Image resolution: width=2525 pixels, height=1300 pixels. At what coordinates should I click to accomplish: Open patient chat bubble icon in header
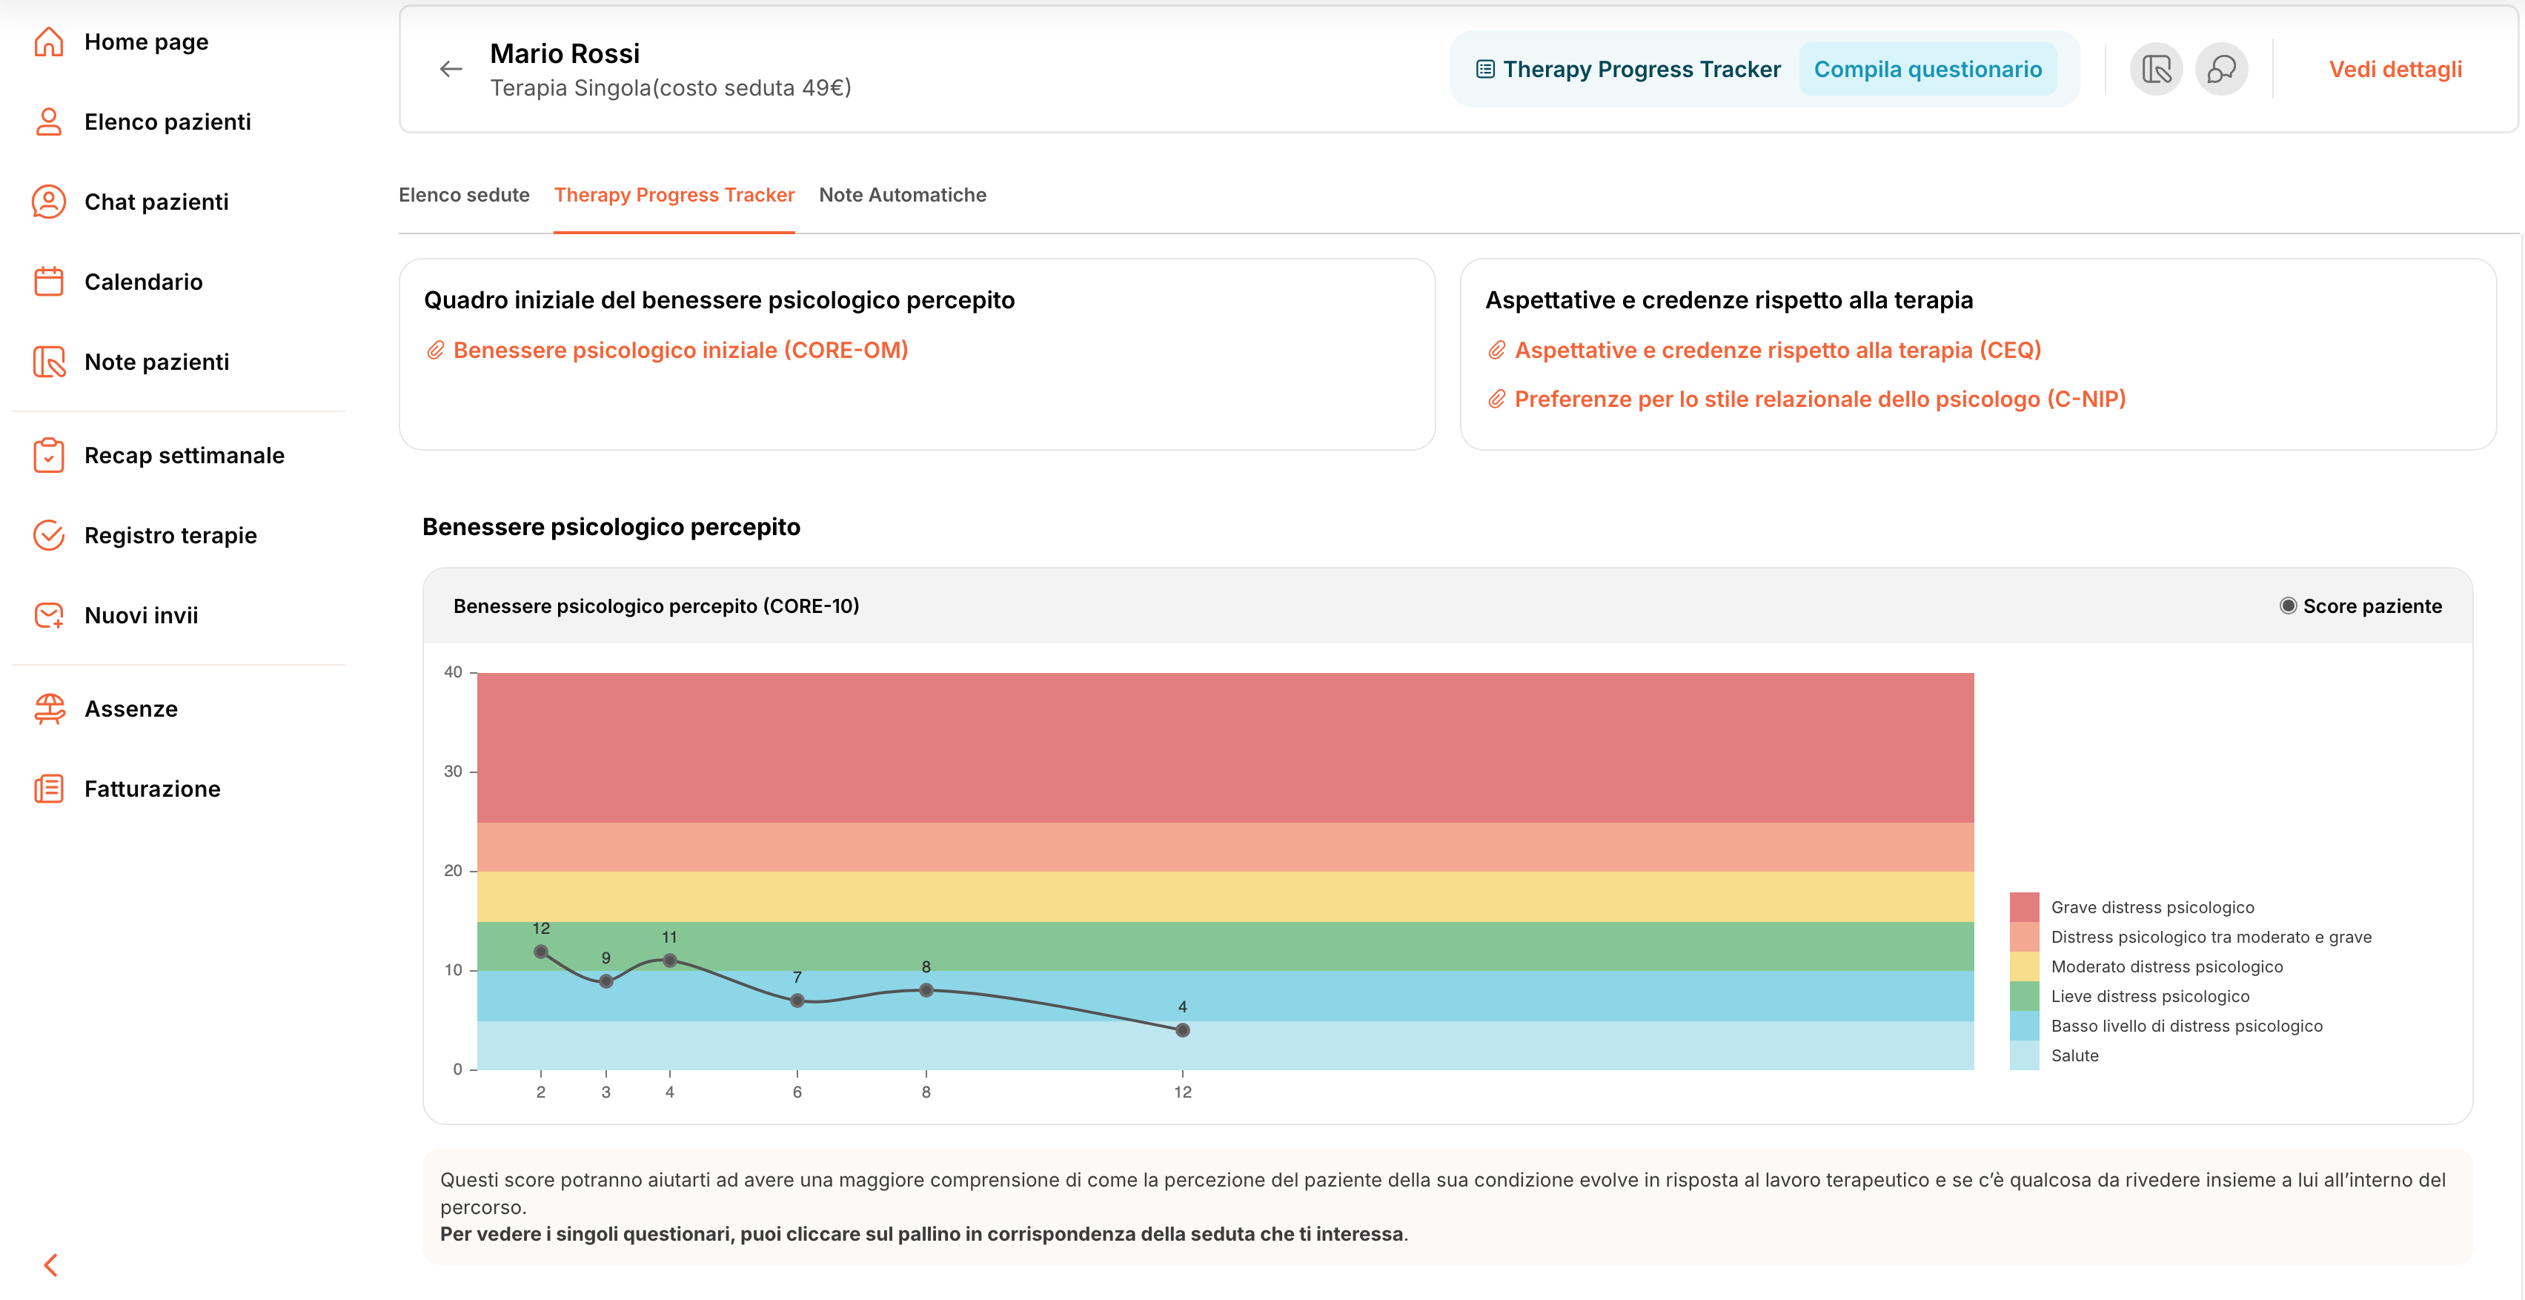[2220, 70]
